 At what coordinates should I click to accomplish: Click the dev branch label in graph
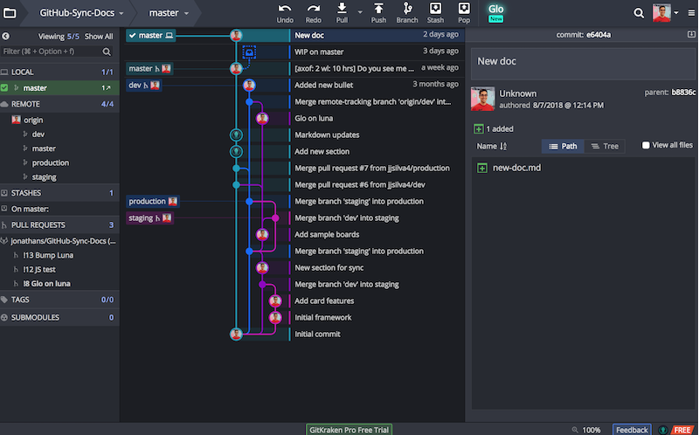tap(143, 85)
